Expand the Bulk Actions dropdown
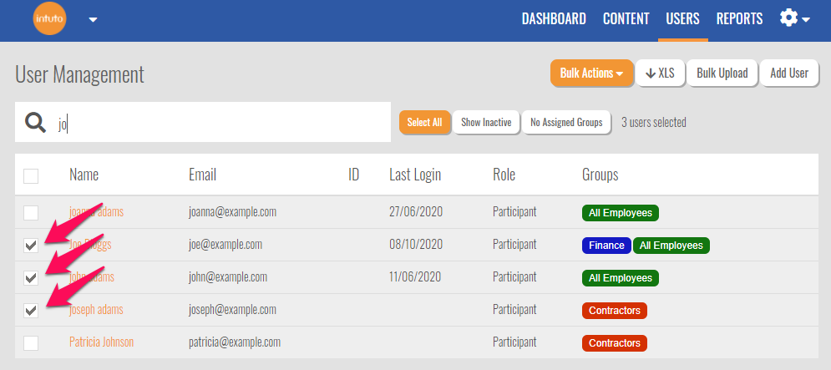The height and width of the screenshot is (370, 831). pos(591,73)
